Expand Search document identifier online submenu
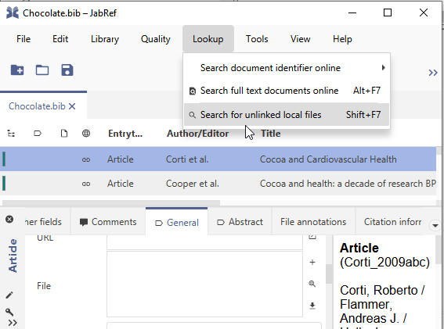Viewport: 444px width, 329px height. (x=287, y=68)
